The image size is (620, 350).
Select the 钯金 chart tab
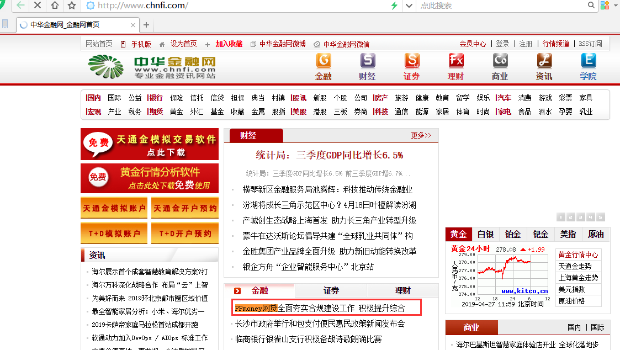pyautogui.click(x=540, y=235)
